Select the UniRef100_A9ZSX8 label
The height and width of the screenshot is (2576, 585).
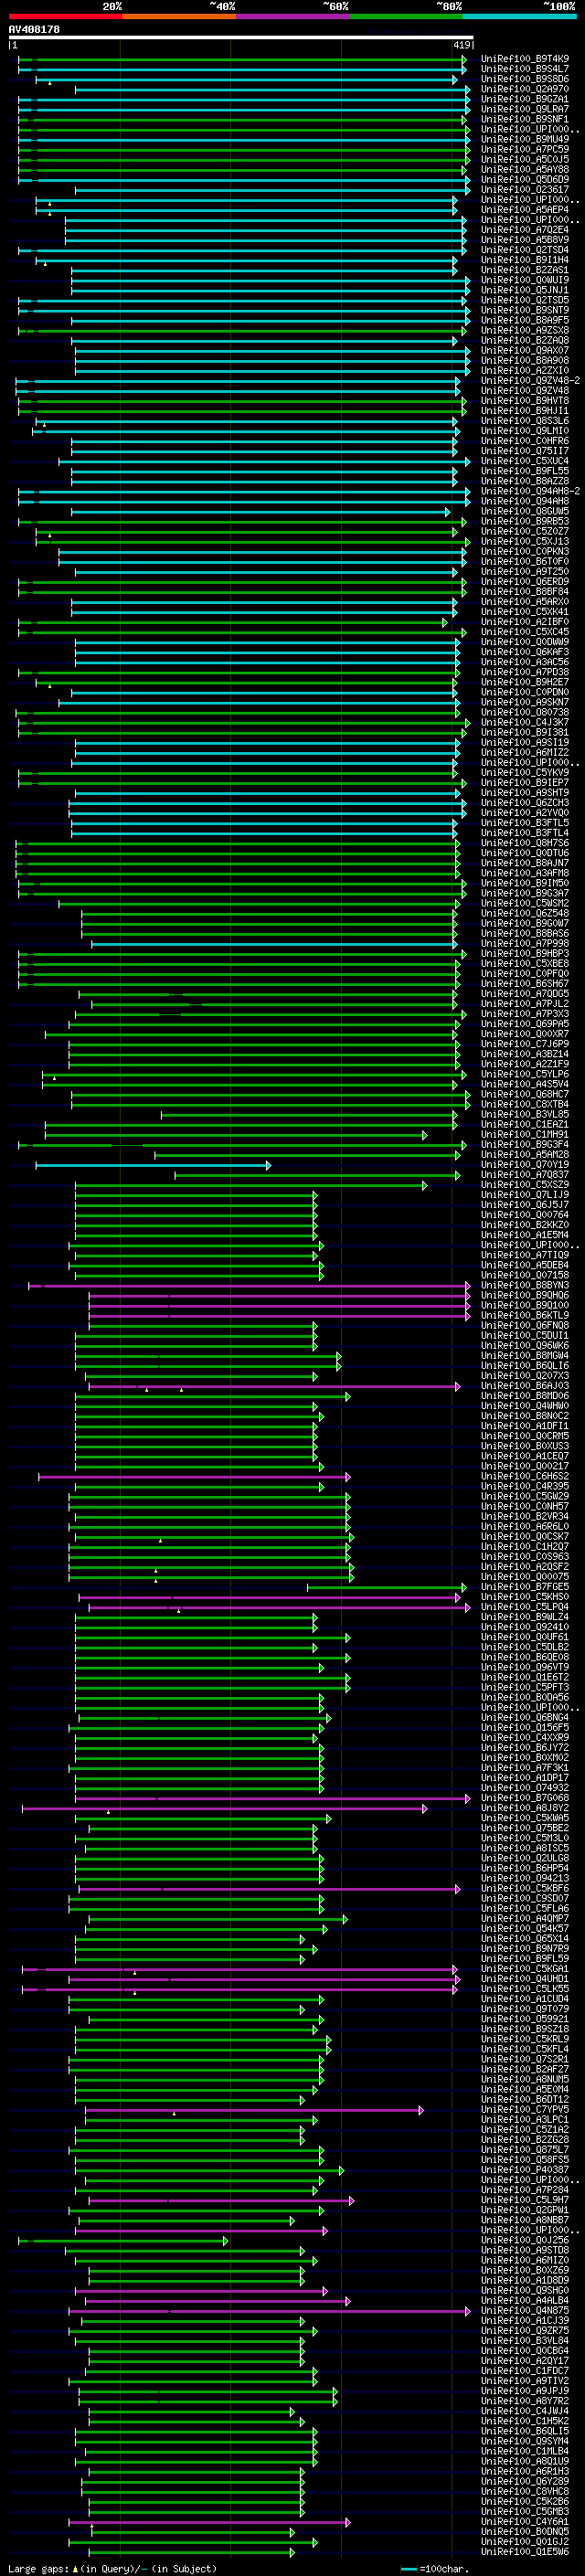coord(525,330)
